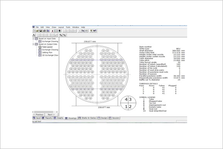This screenshot has height=149, width=223.
Task: Click the greyed check mark tool icon
Action: [56, 35]
